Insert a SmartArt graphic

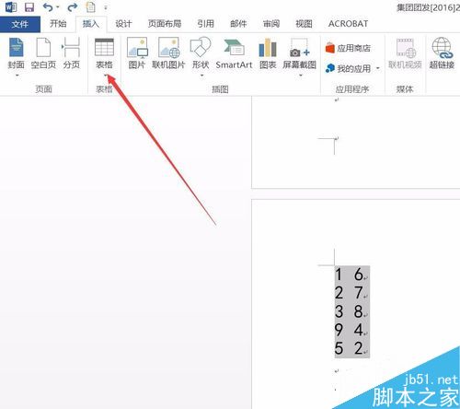coord(235,53)
